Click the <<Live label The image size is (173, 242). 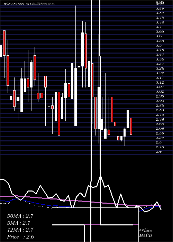146,231
